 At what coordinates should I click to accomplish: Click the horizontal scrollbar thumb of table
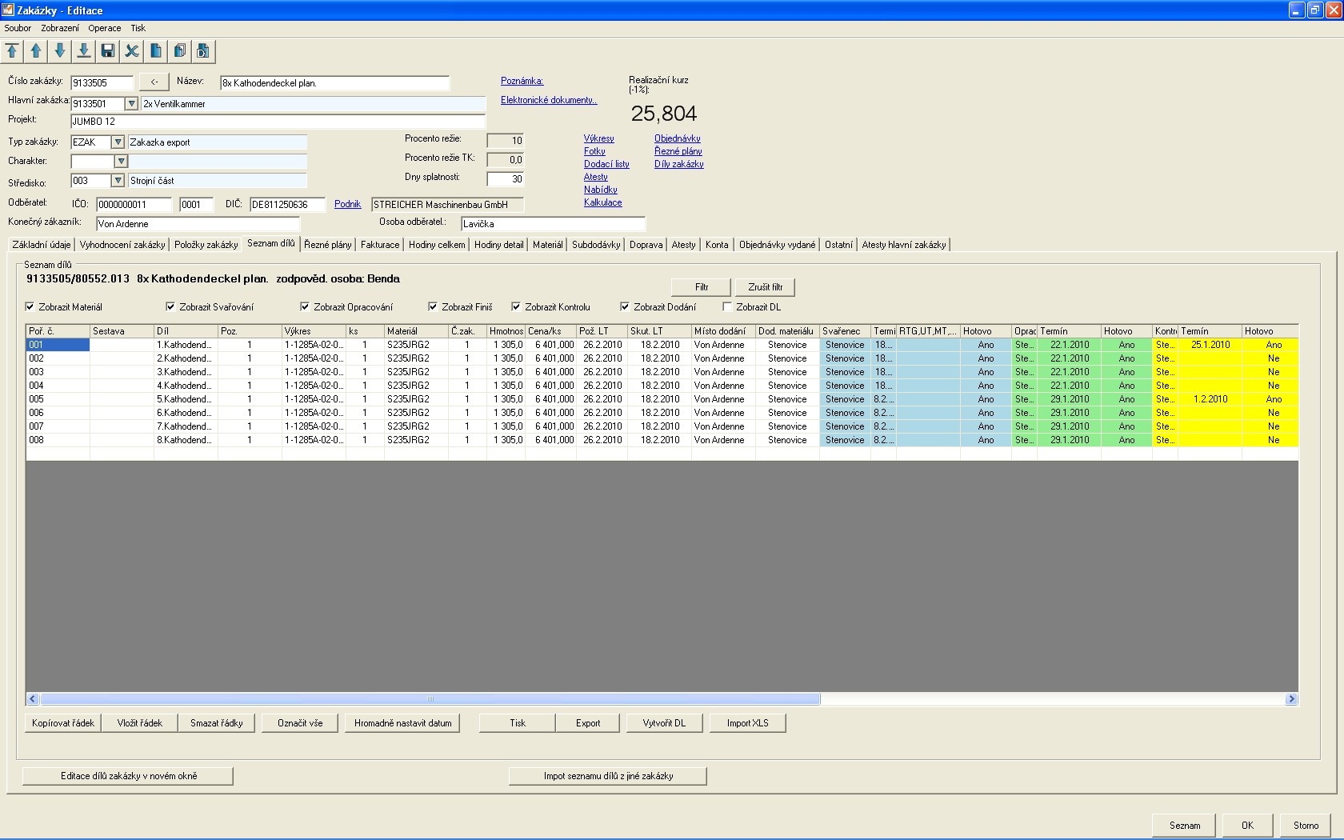tap(430, 699)
